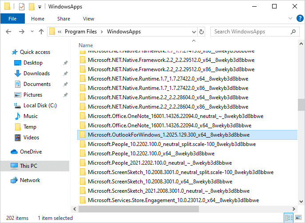
Task: Open Videos in the navigation pane
Action: [x=31, y=138]
